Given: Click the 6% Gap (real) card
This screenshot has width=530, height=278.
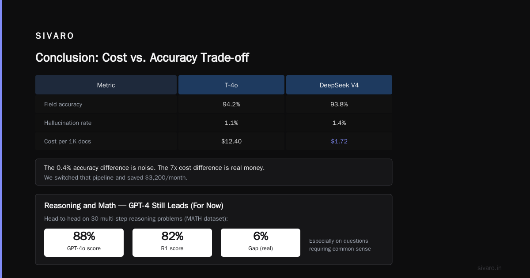Looking at the screenshot, I should tap(261, 243).
